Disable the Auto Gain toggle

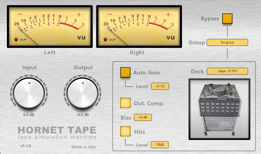(125, 72)
